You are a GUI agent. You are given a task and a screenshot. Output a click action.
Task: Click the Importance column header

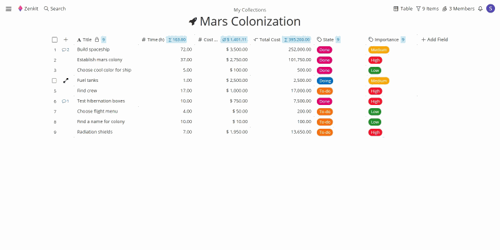pos(386,39)
